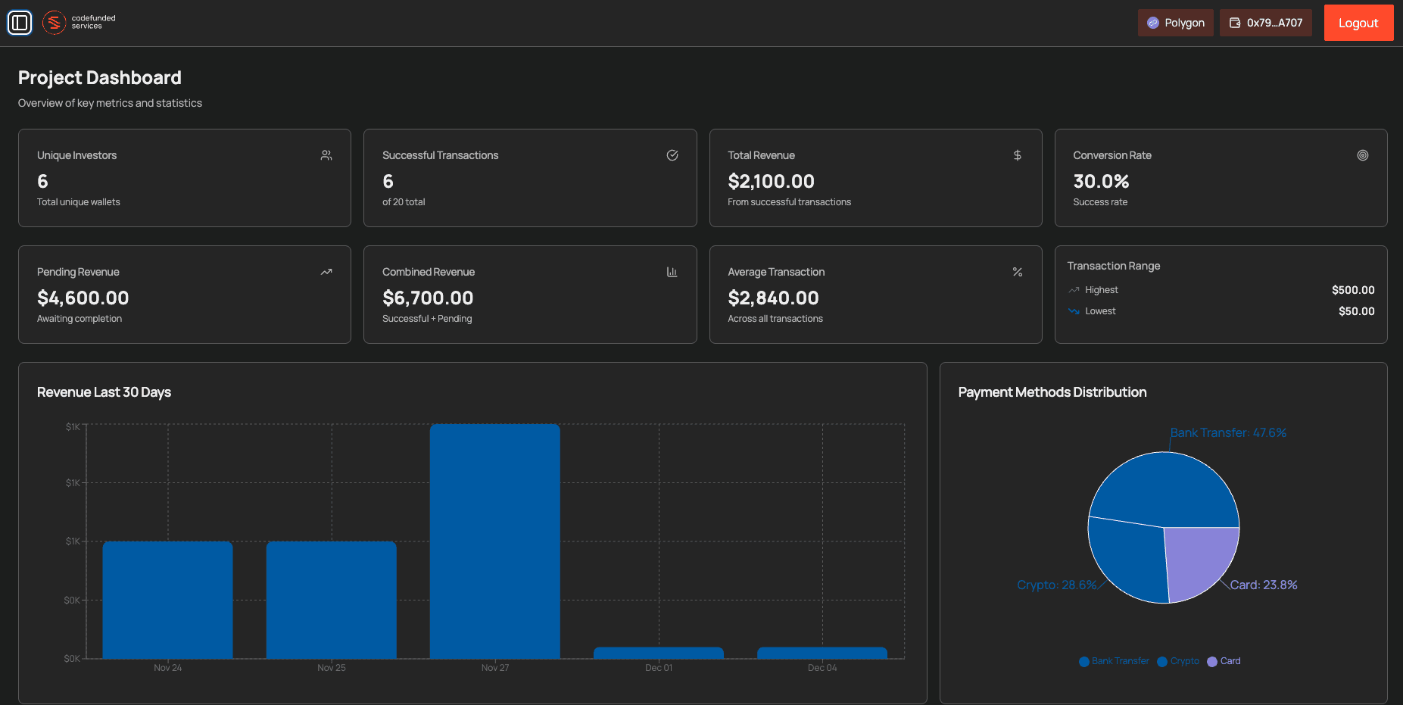Toggle Bank Transfer in the pie legend
Screen dimensions: 1403x705
(x=1113, y=661)
